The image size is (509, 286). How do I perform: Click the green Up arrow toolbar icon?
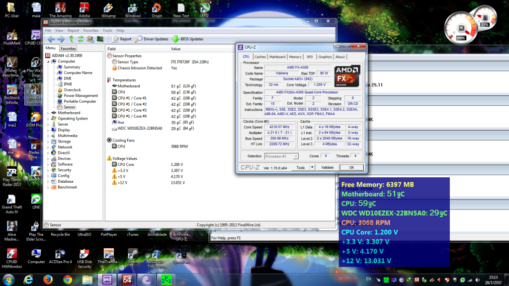coord(72,39)
